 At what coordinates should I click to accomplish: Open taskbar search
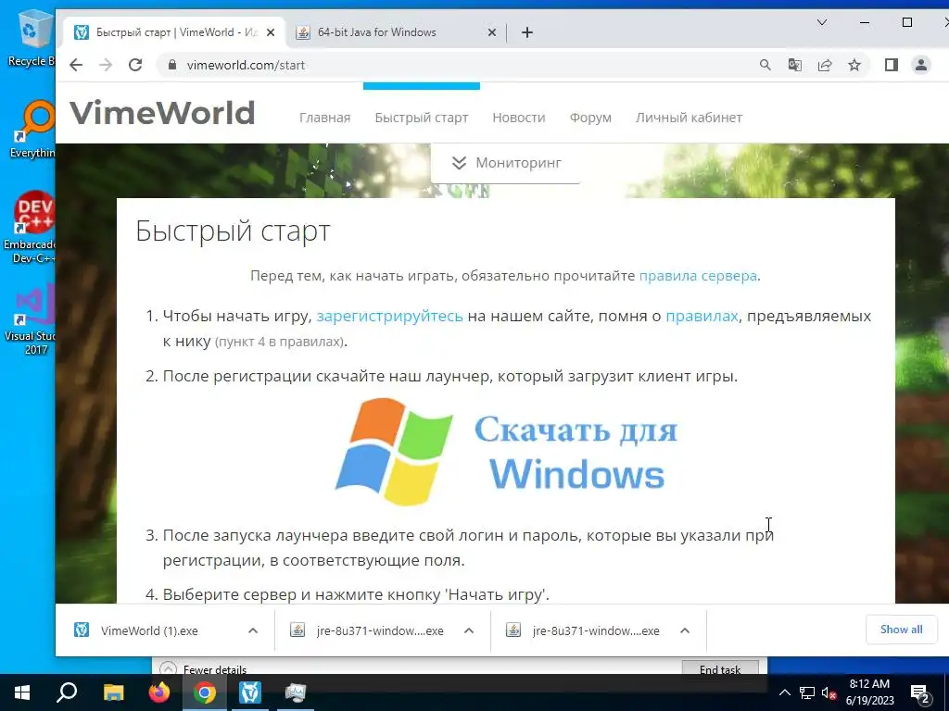67,692
